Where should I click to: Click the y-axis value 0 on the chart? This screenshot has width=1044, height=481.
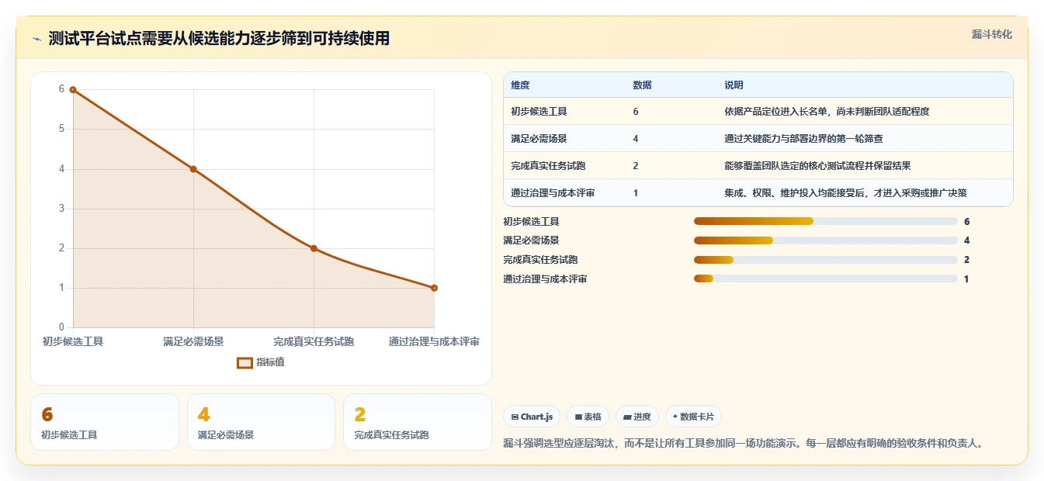(x=61, y=327)
